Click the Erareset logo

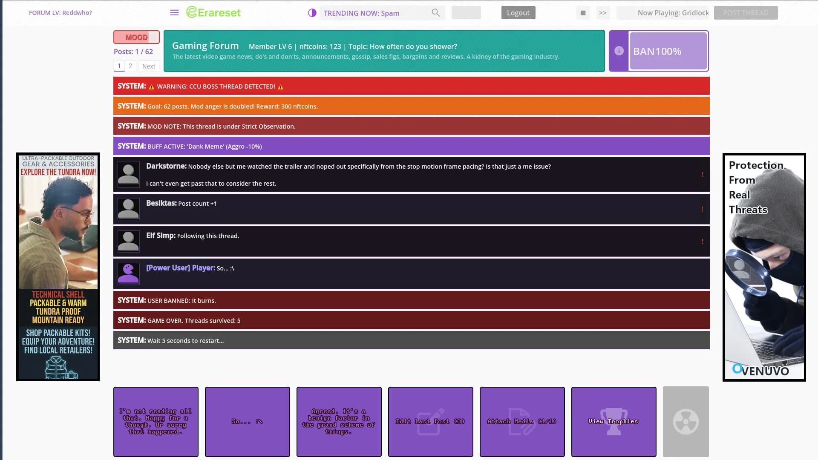(x=213, y=12)
